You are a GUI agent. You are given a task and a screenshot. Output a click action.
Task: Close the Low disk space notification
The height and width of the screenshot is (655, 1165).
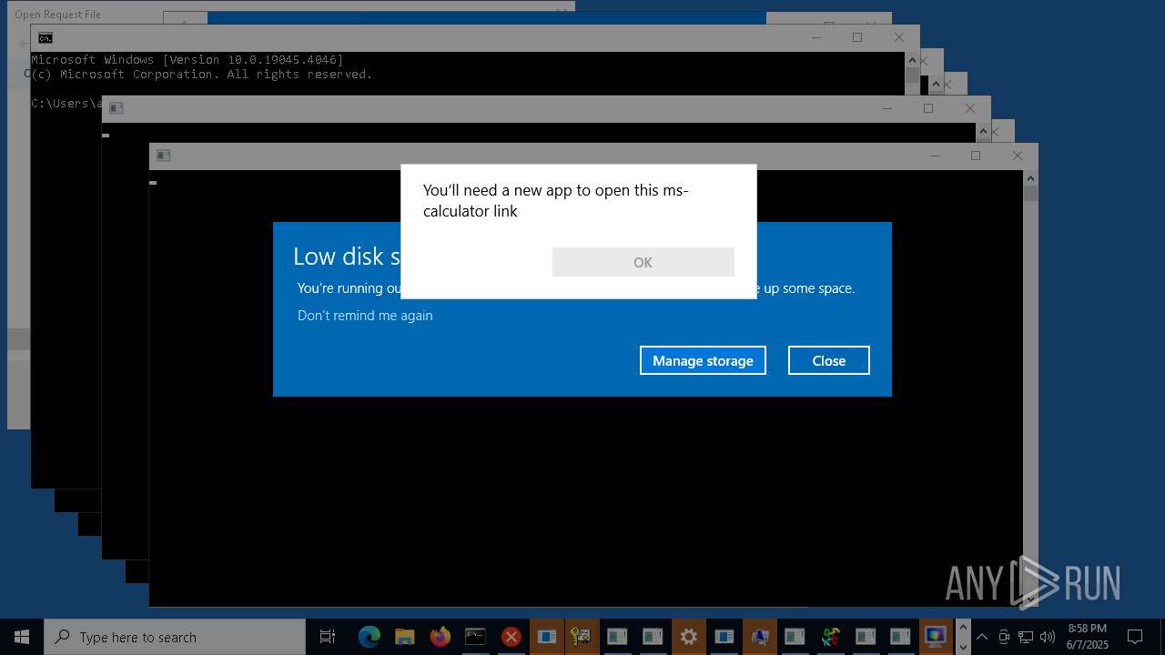(828, 360)
